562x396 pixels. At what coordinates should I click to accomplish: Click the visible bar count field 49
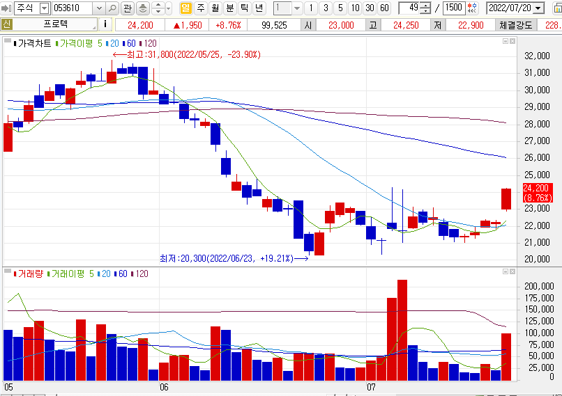[409, 8]
